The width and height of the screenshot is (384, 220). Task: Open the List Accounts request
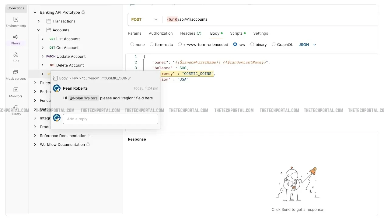tap(68, 39)
